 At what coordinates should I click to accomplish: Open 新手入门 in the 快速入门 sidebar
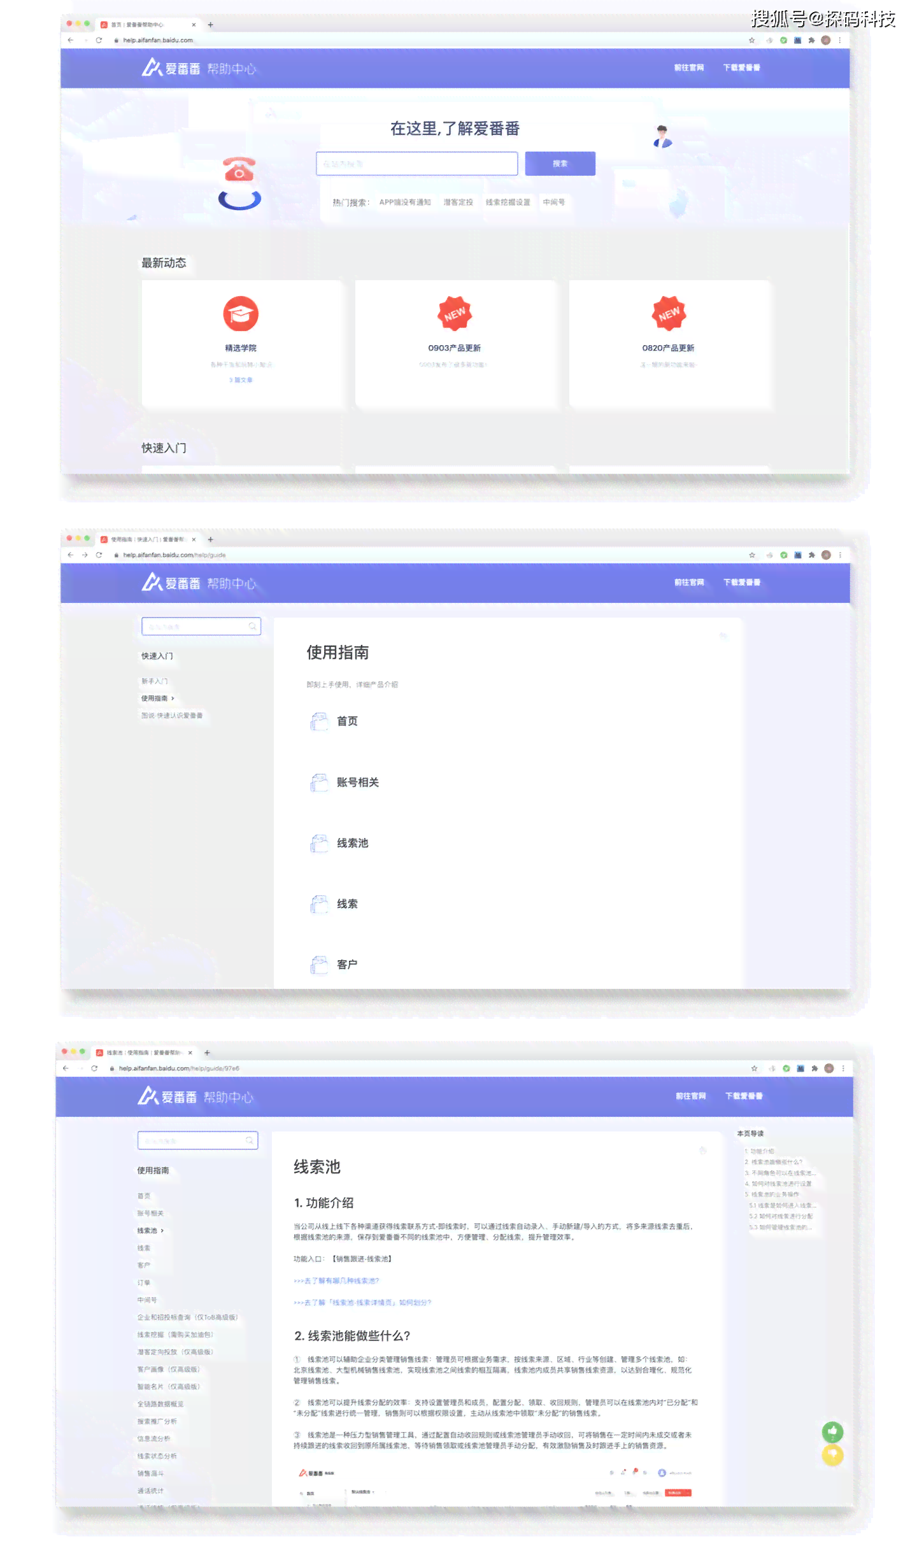pyautogui.click(x=154, y=681)
